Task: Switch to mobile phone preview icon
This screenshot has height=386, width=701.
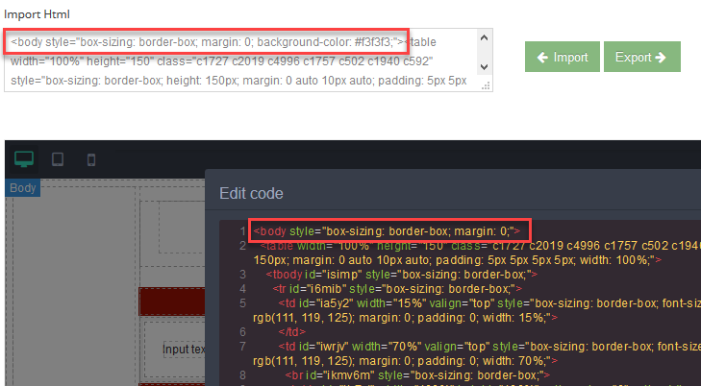Action: pos(91,159)
